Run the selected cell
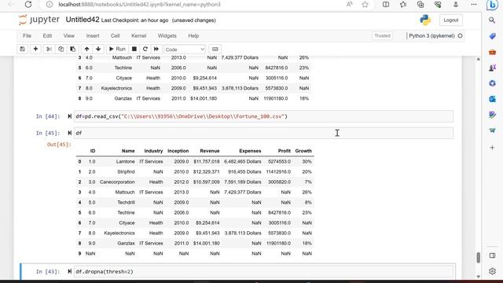Viewport: 503px width, 283px height. (117, 49)
